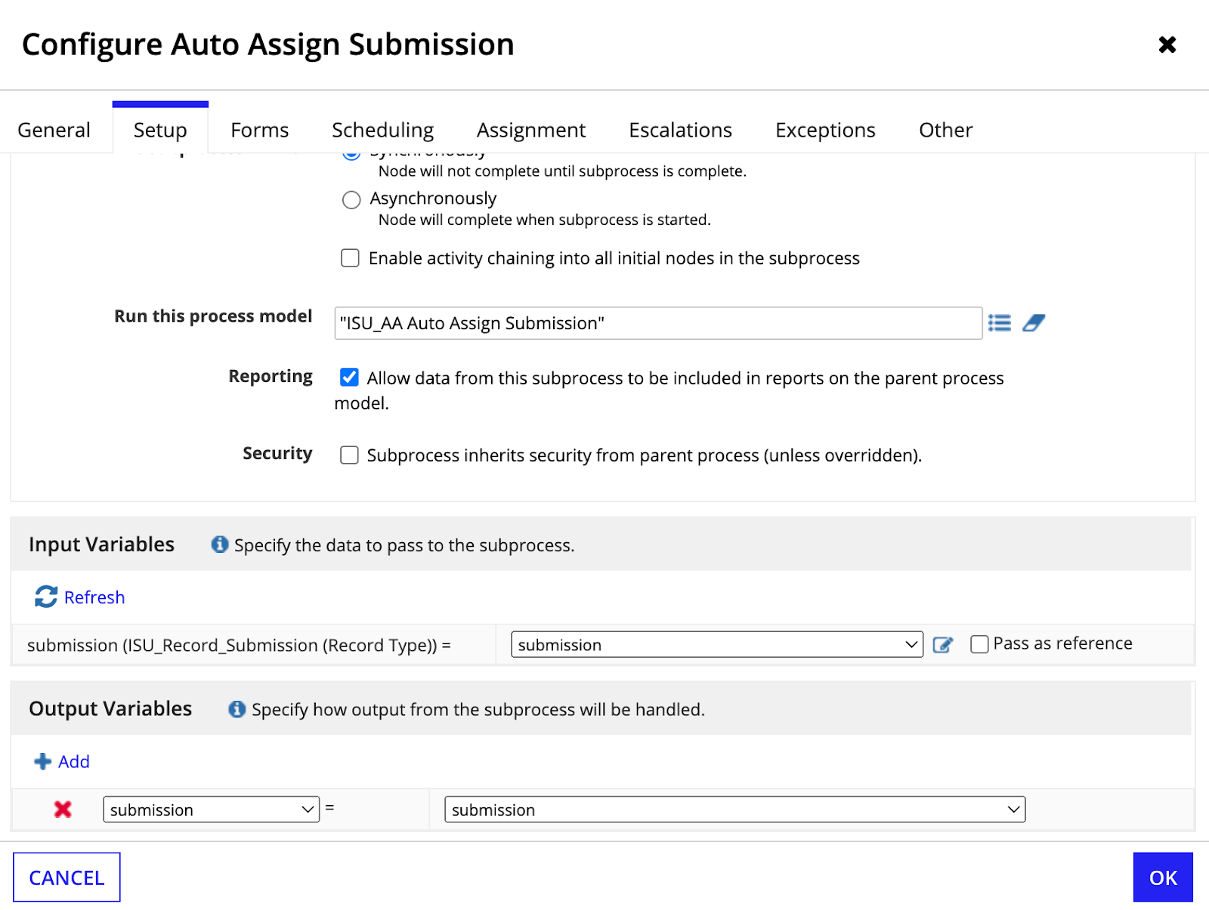Open input variable submission dropdown

point(717,644)
